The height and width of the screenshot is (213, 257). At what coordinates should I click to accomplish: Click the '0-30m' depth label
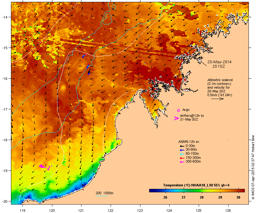click(x=190, y=146)
